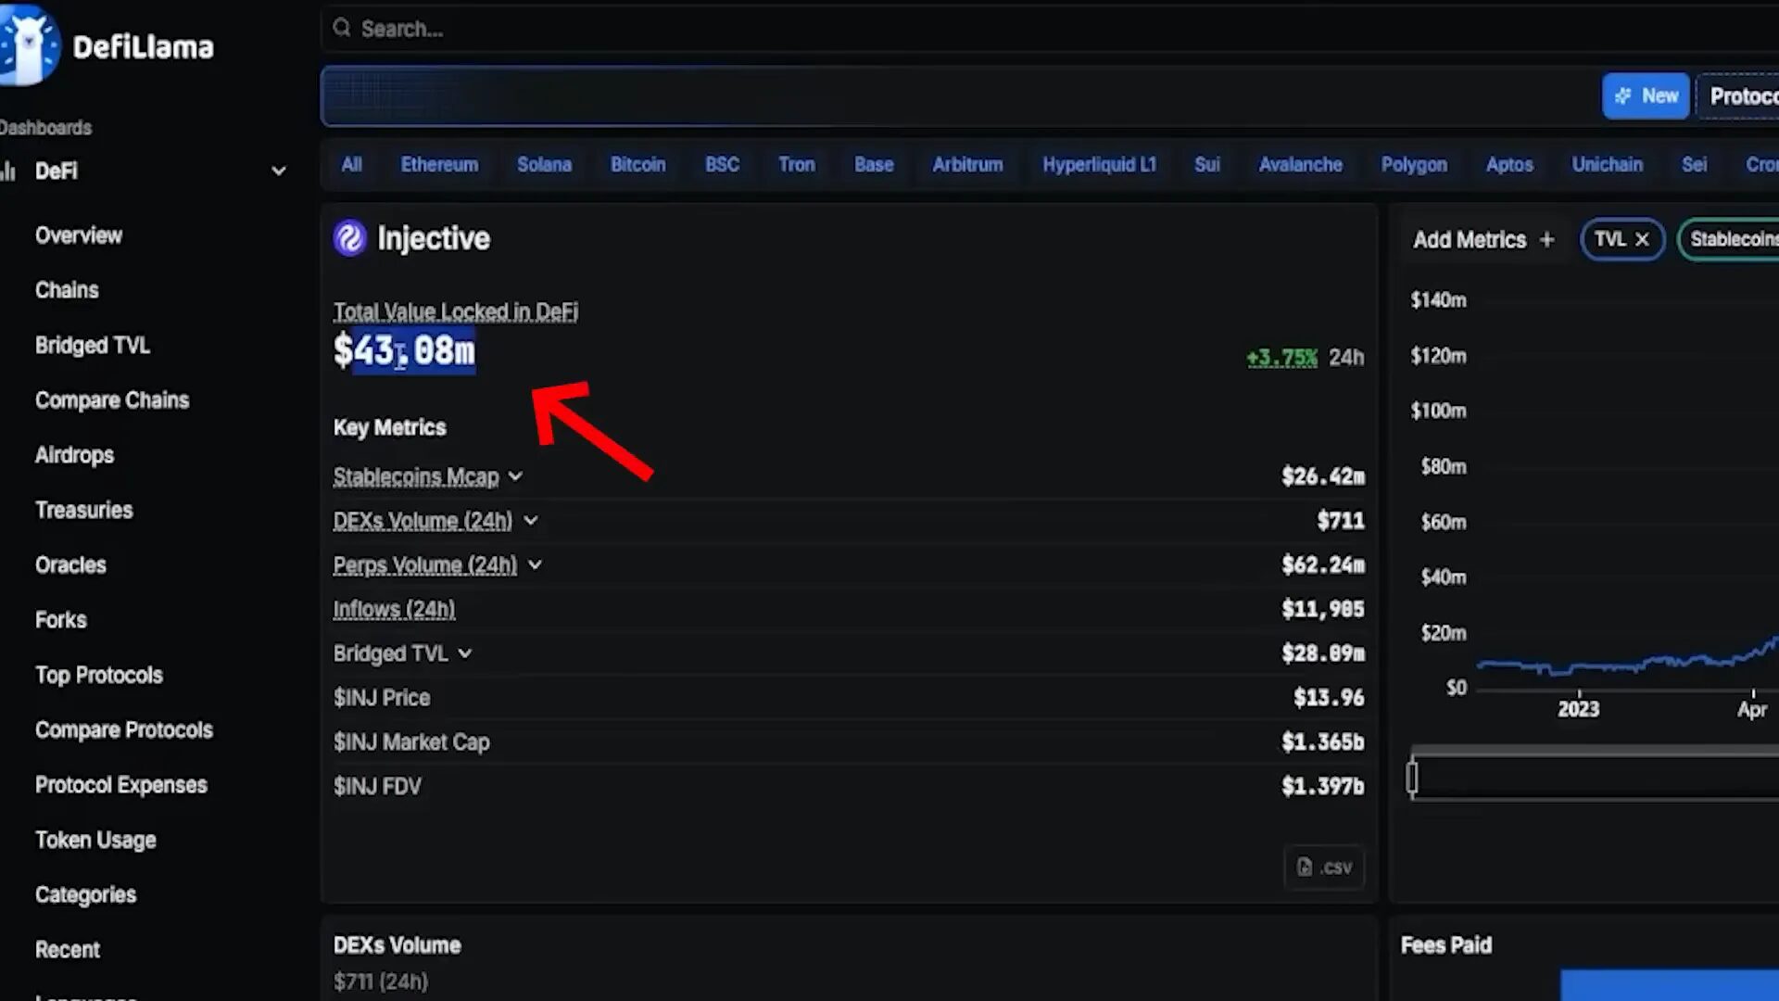Image resolution: width=1779 pixels, height=1001 pixels.
Task: Toggle the Bitcoin chain filter
Action: (x=637, y=164)
